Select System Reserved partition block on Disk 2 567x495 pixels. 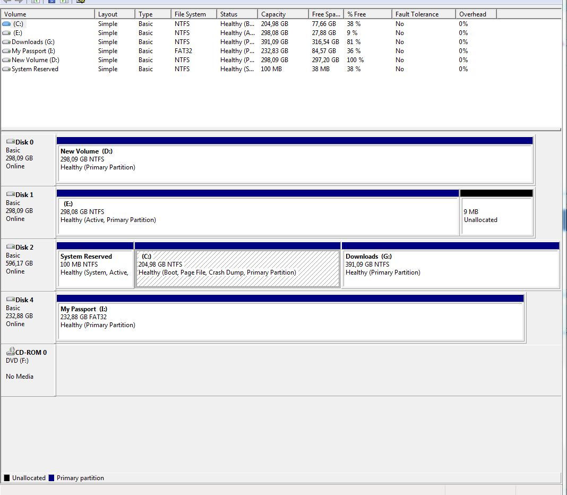click(x=95, y=268)
